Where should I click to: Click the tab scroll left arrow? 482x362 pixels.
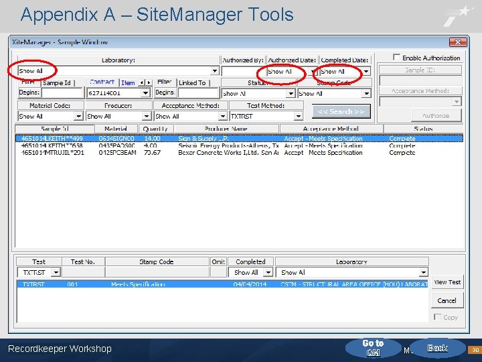[x=141, y=82]
